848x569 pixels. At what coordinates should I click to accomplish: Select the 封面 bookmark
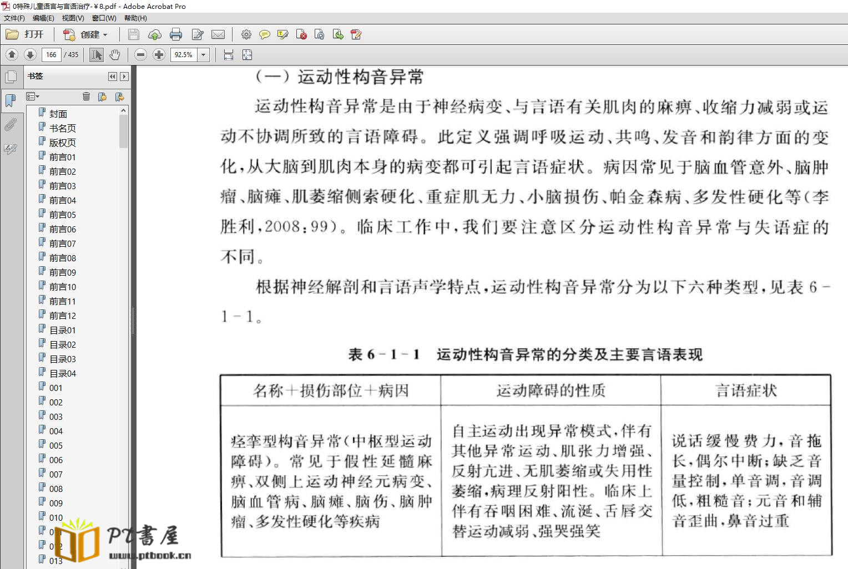[58, 114]
